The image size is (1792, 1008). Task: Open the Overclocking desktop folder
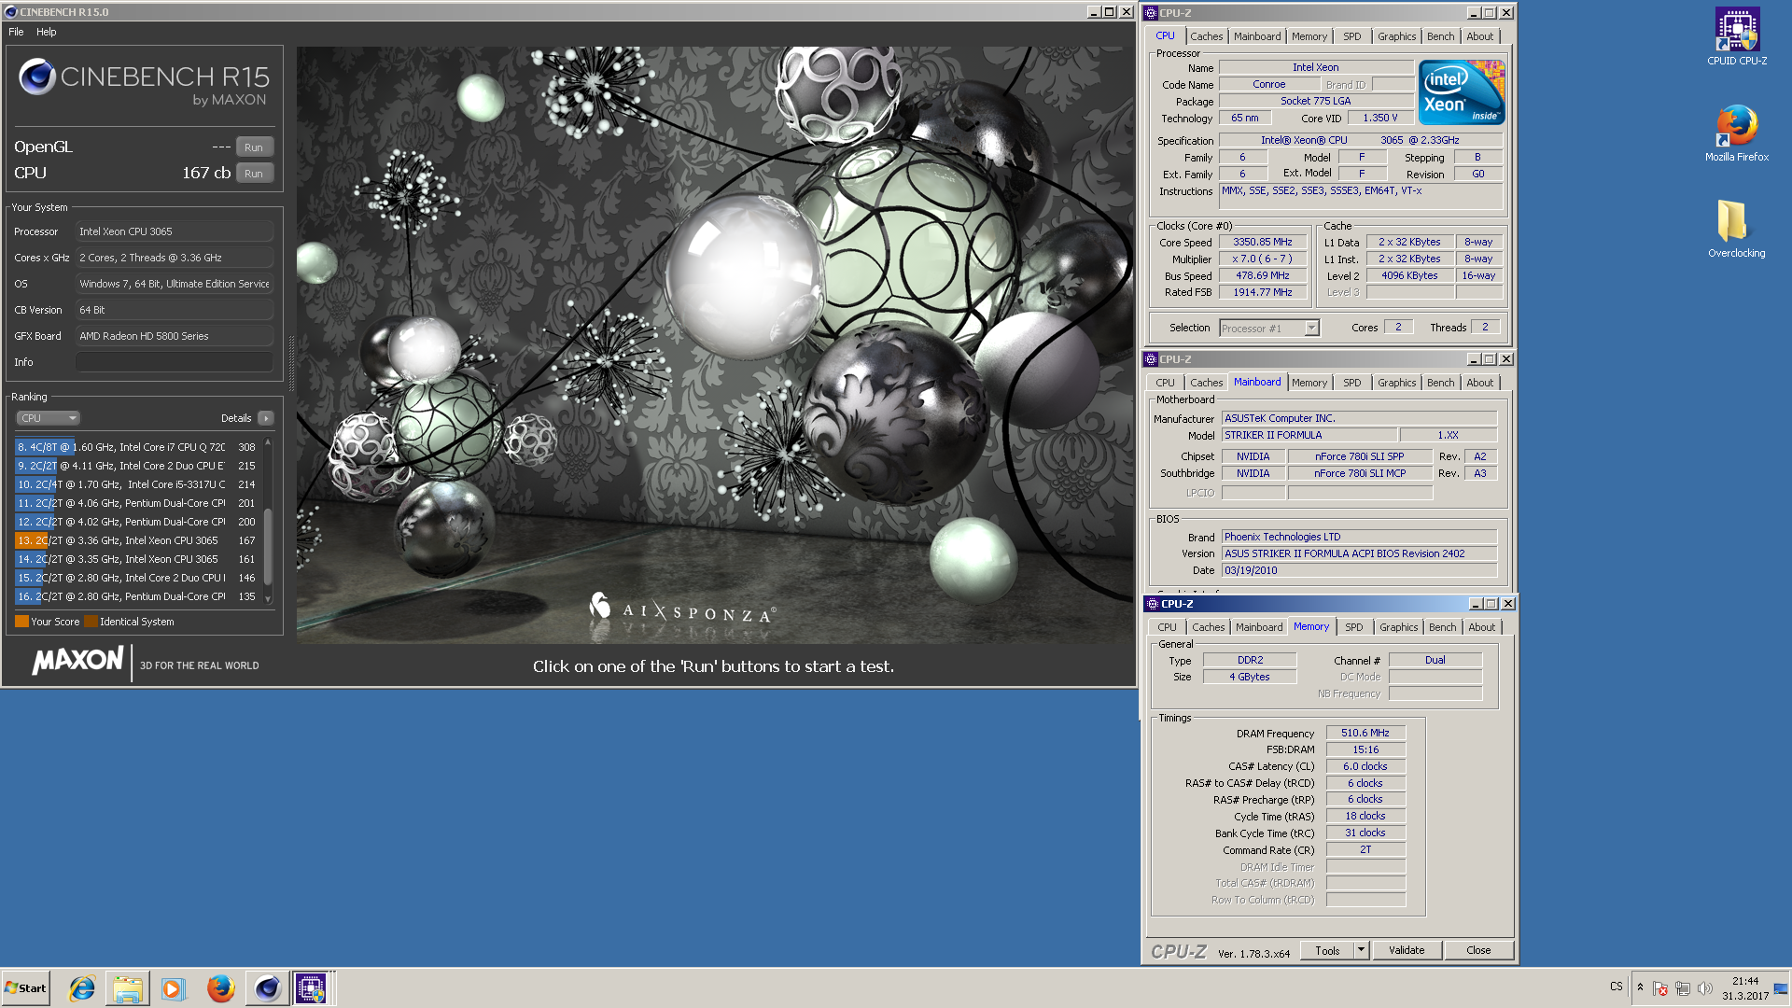point(1736,229)
